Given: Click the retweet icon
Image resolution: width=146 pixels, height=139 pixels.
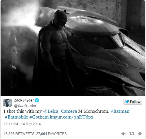Looking at the screenshot, I should (132, 134).
